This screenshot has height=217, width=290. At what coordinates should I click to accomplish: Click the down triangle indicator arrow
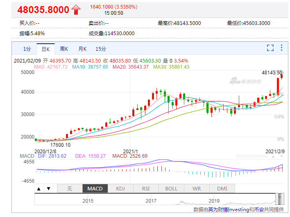coord(48,188)
